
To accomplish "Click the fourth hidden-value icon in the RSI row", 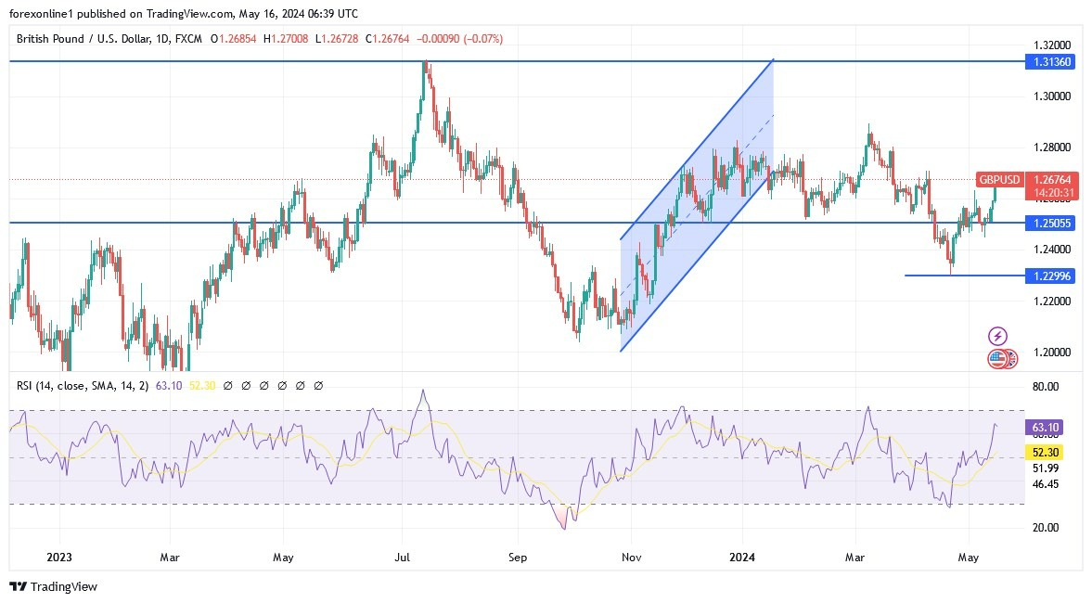I will [282, 384].
